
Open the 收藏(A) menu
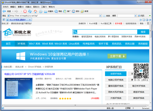click(x=28, y=7)
